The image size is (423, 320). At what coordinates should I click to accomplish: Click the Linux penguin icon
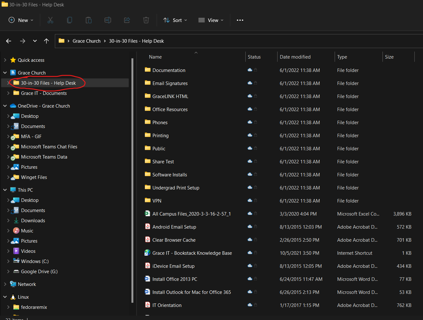(13, 297)
